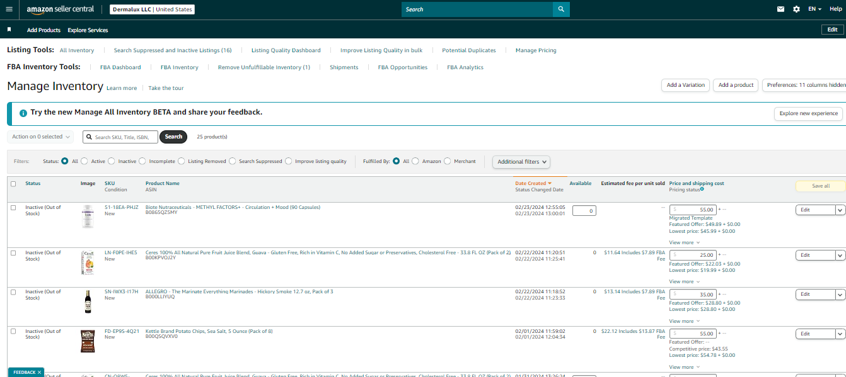846x377 pixels.
Task: Open Edit dropdown arrow for Biote row
Action: click(840, 210)
